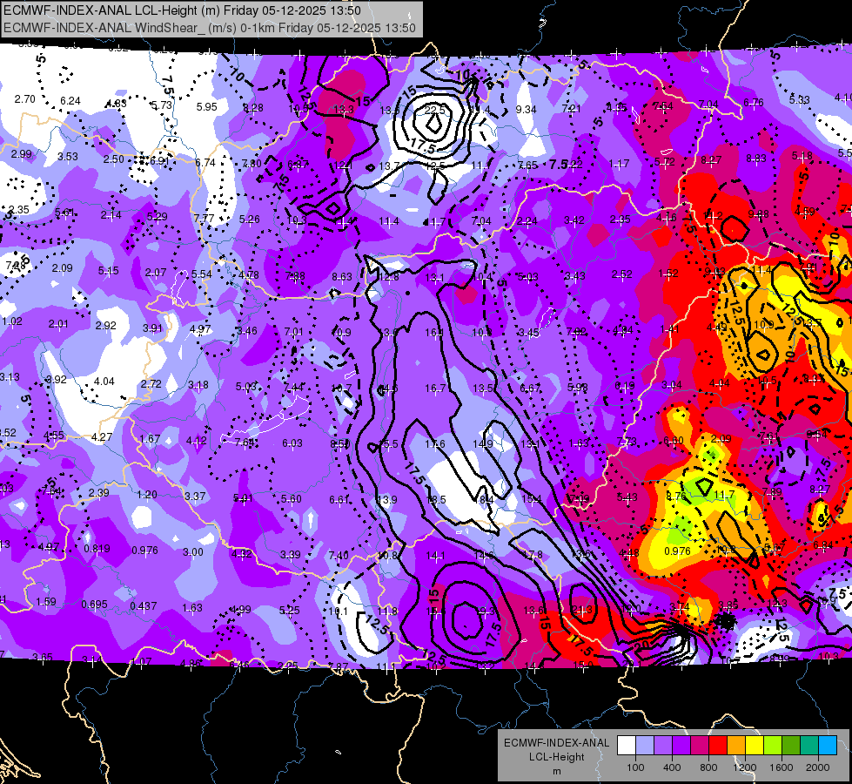
Task: Click the map value '2.92'
Action: pyautogui.click(x=106, y=325)
